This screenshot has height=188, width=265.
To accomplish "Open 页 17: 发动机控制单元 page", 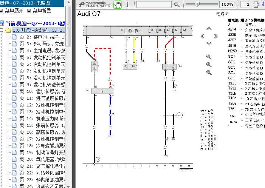I will 42,139.
